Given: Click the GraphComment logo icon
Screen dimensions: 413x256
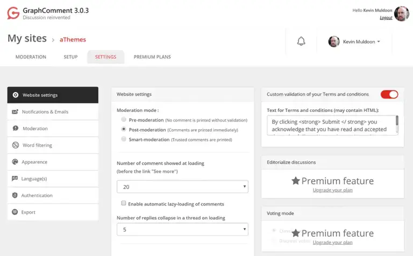Looking at the screenshot, I should coord(13,13).
